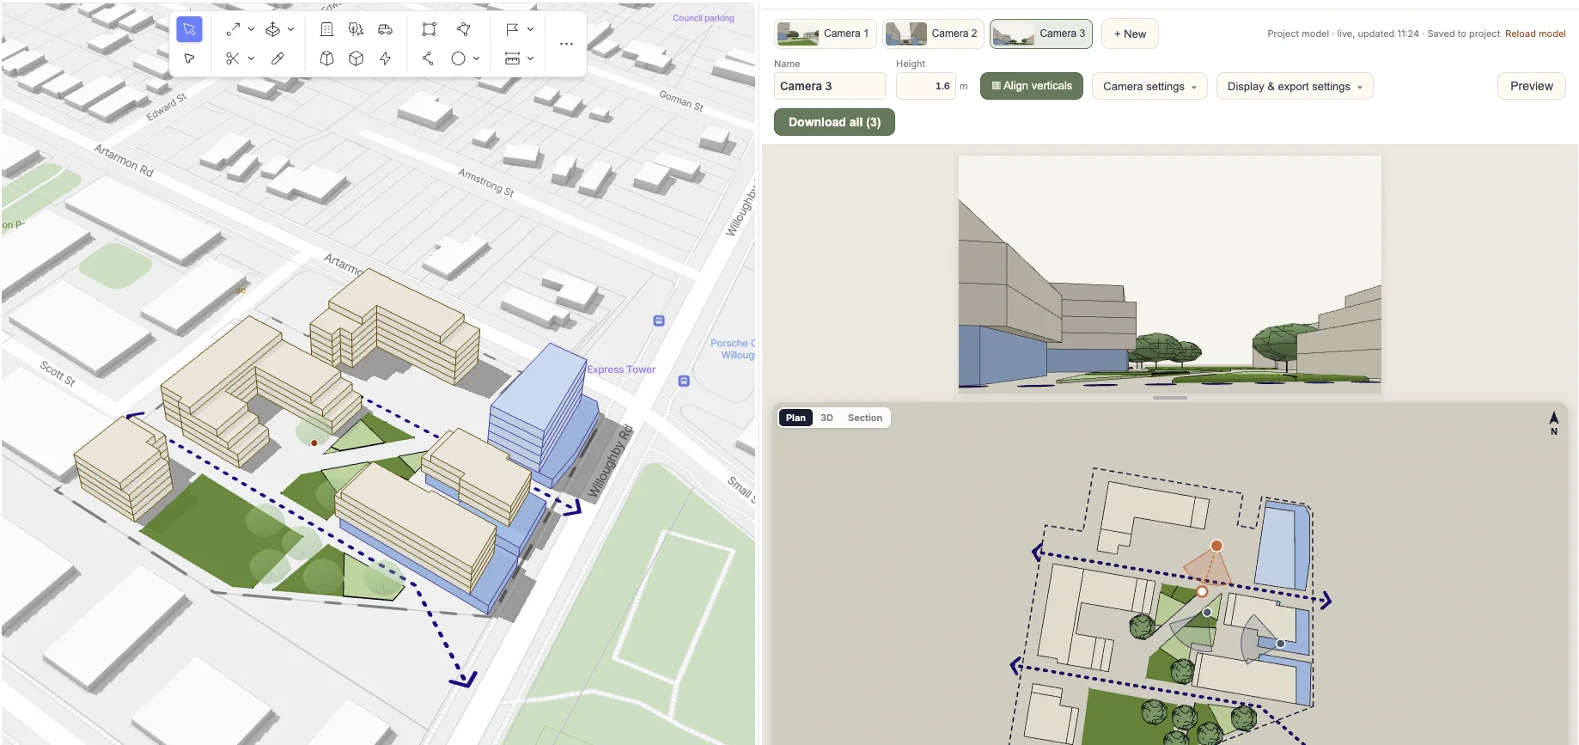Choose the polygon shape tool
The image size is (1579, 745).
coord(464,29)
